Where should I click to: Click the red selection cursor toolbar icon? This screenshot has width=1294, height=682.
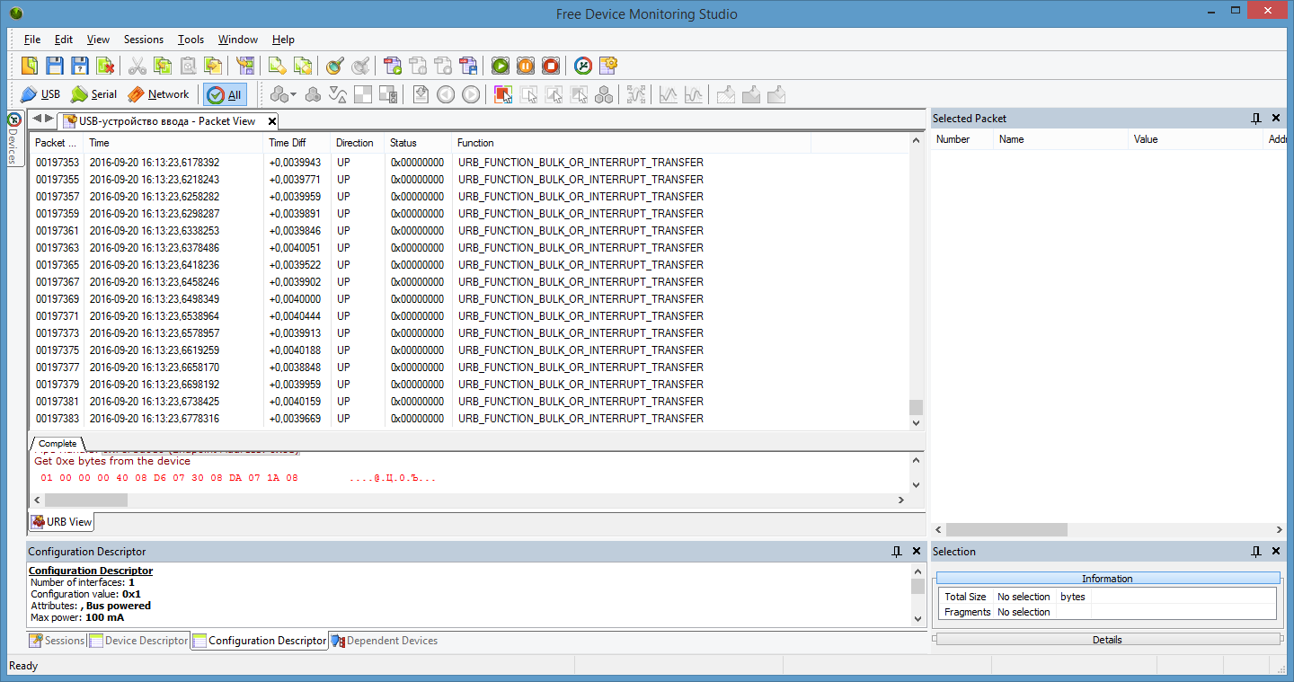pos(502,94)
